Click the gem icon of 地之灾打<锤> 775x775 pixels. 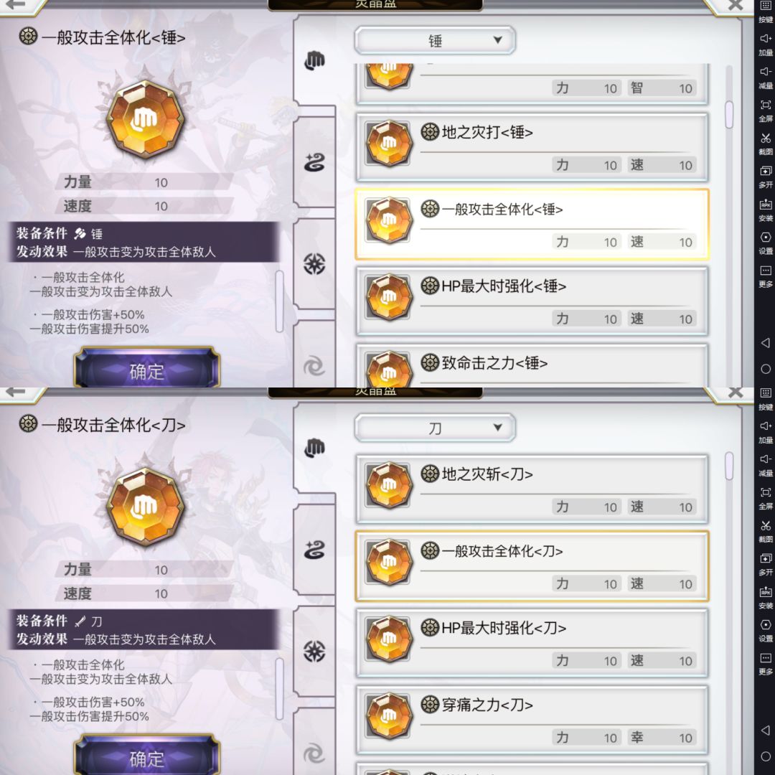[390, 144]
